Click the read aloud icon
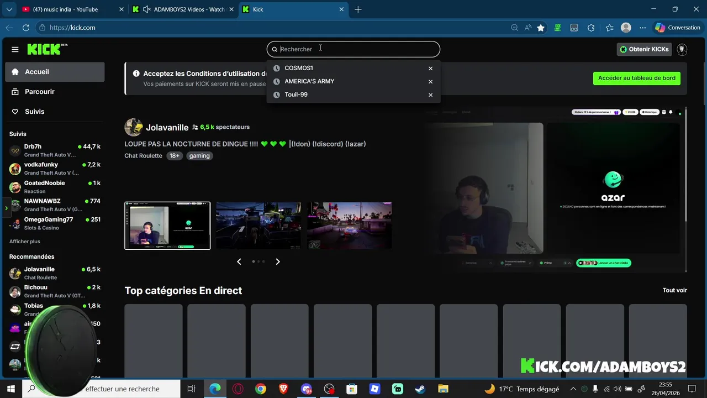Screen dimensions: 707x398 point(528,28)
